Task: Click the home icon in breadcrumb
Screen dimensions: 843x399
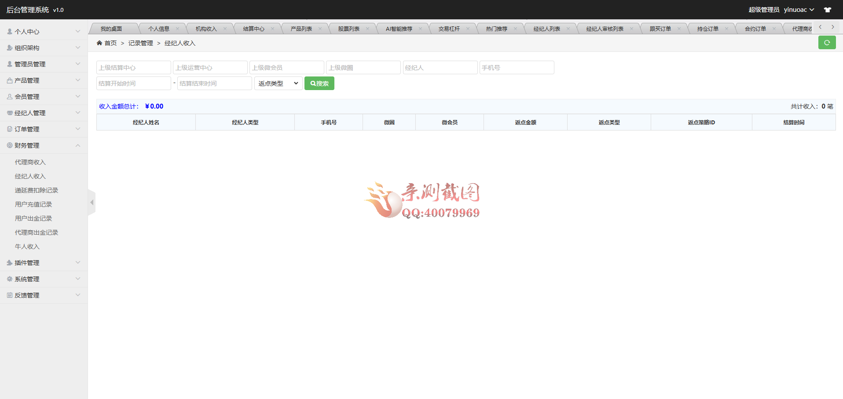Action: click(x=99, y=43)
